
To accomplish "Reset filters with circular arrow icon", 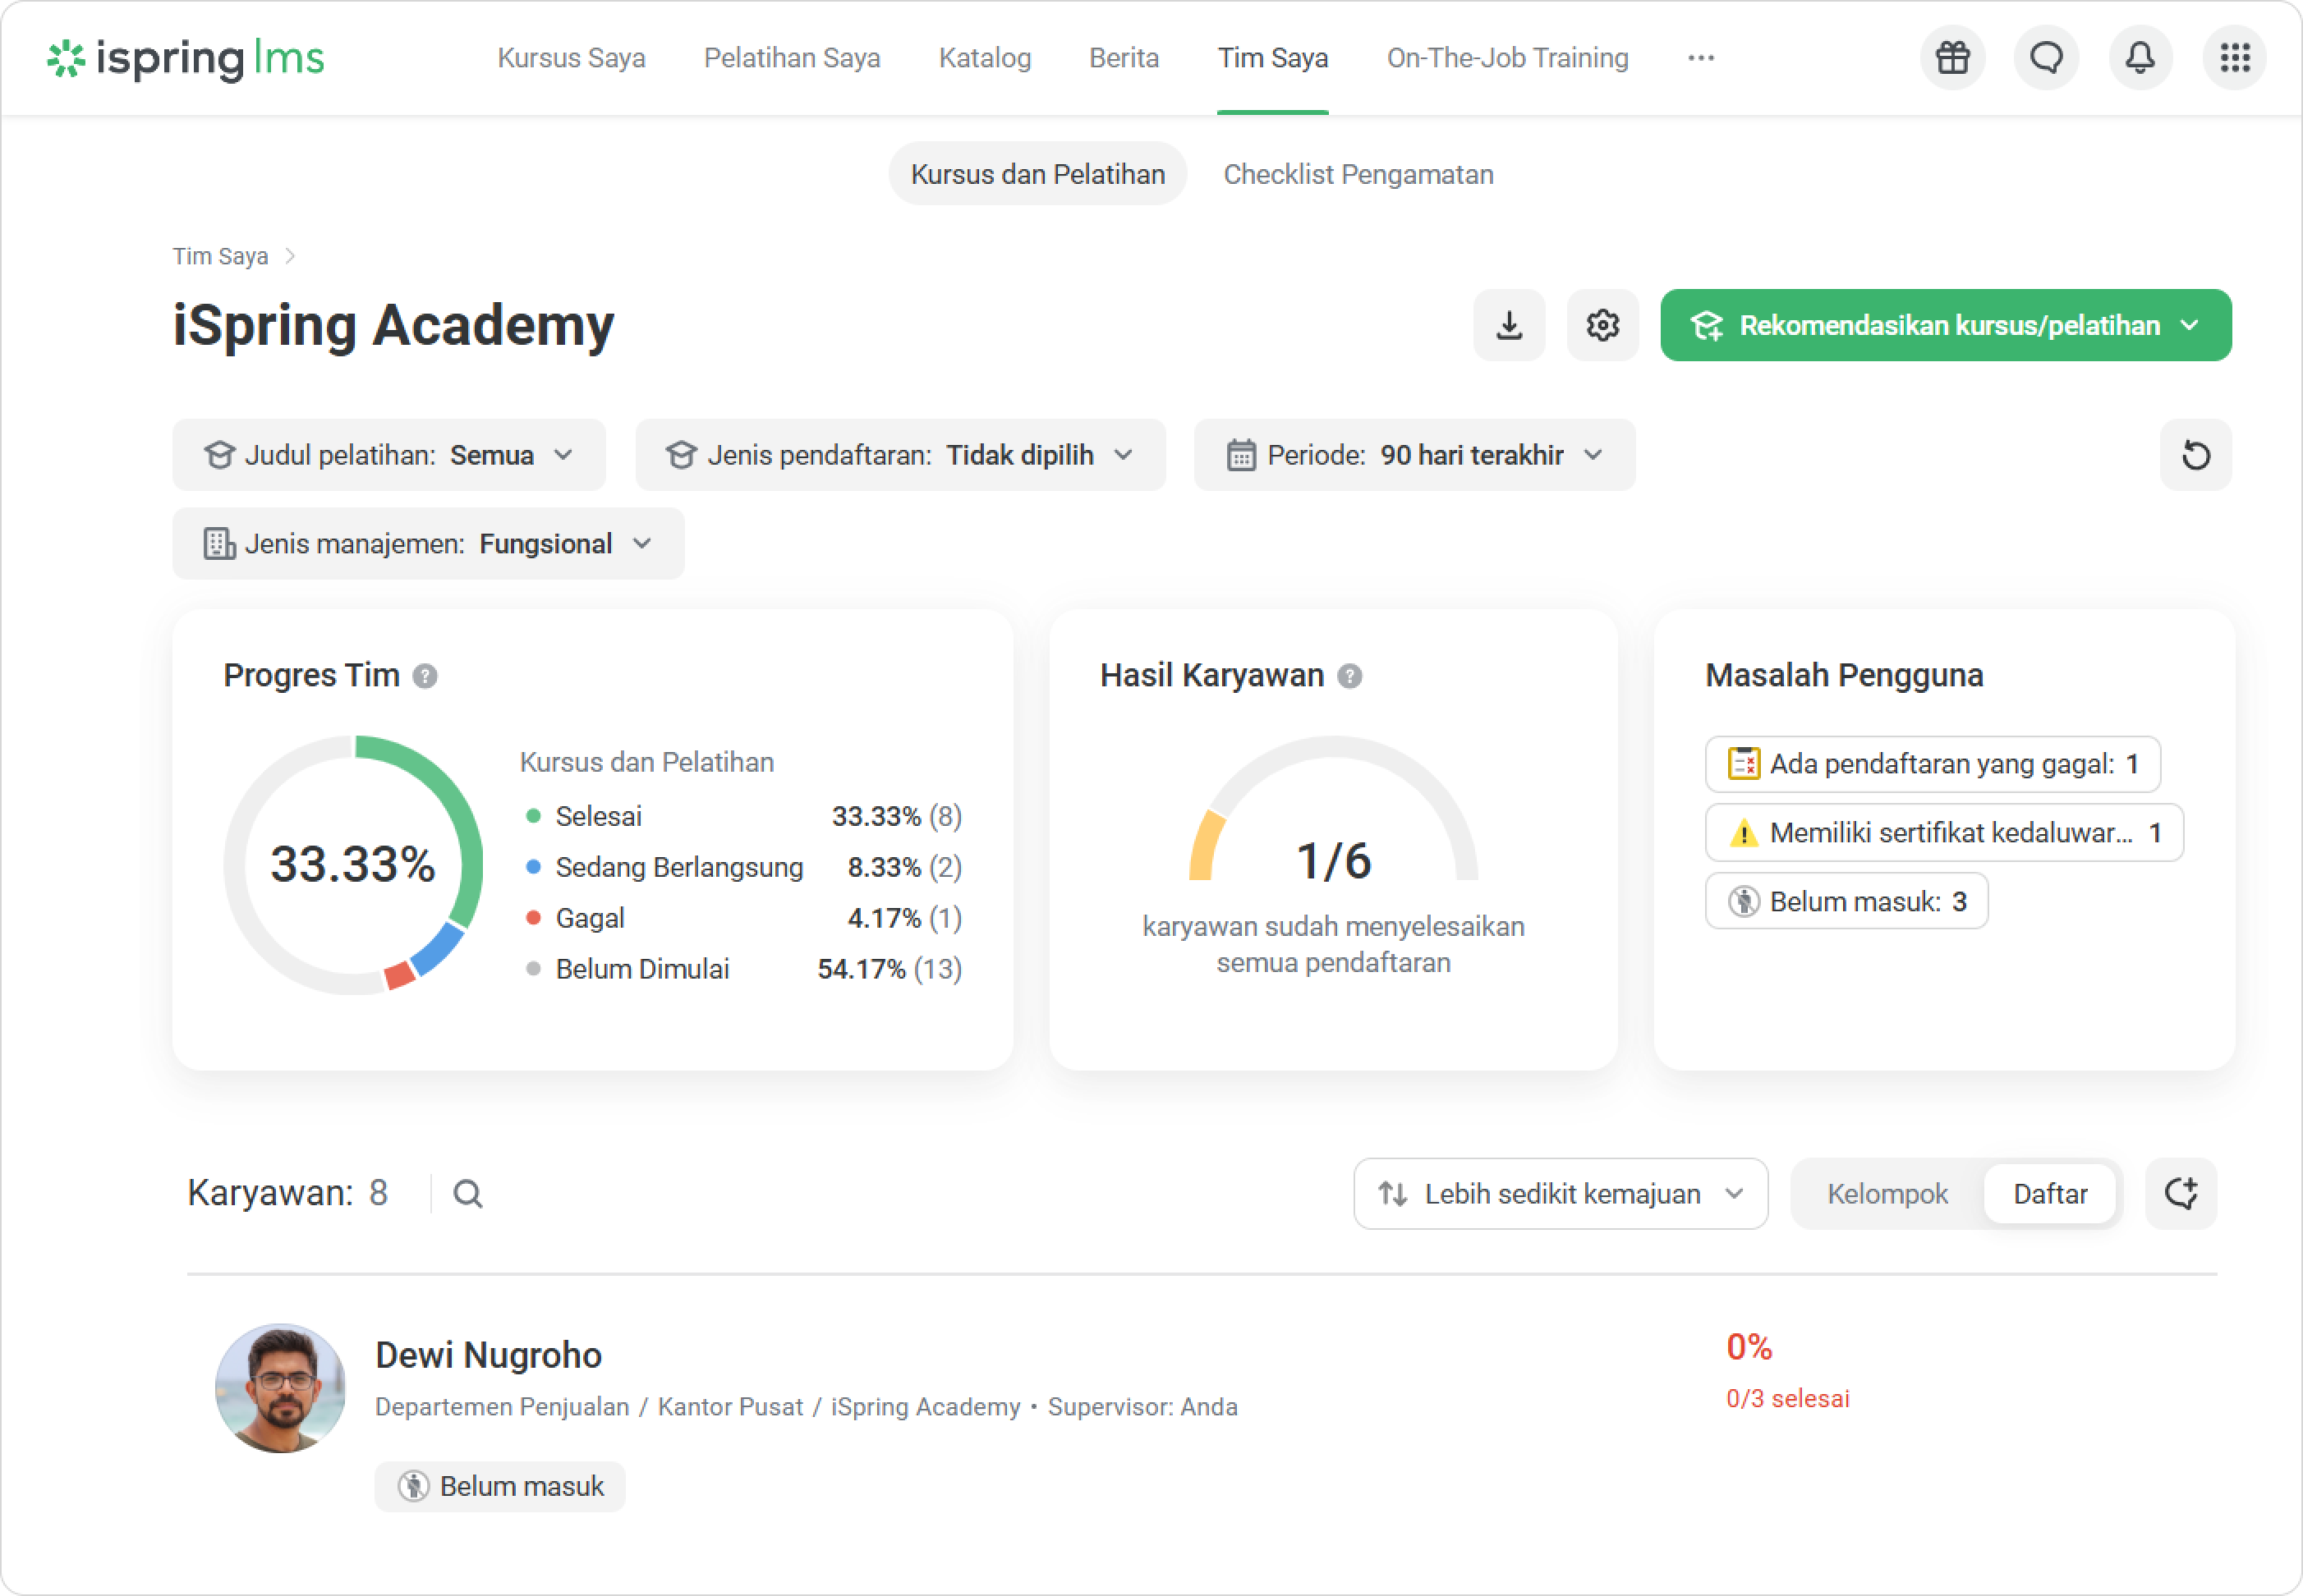I will pos(2195,455).
